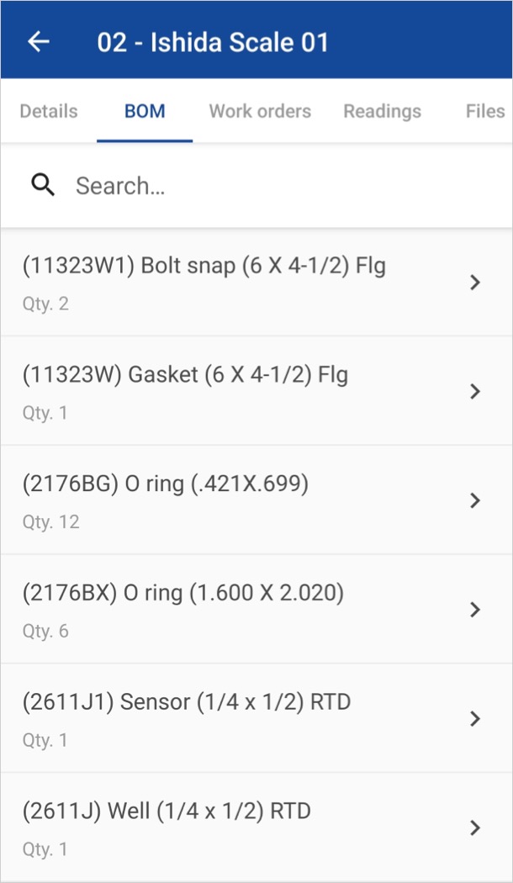Select the BOM tab
Viewport: 513px width, 883px height.
(x=145, y=111)
